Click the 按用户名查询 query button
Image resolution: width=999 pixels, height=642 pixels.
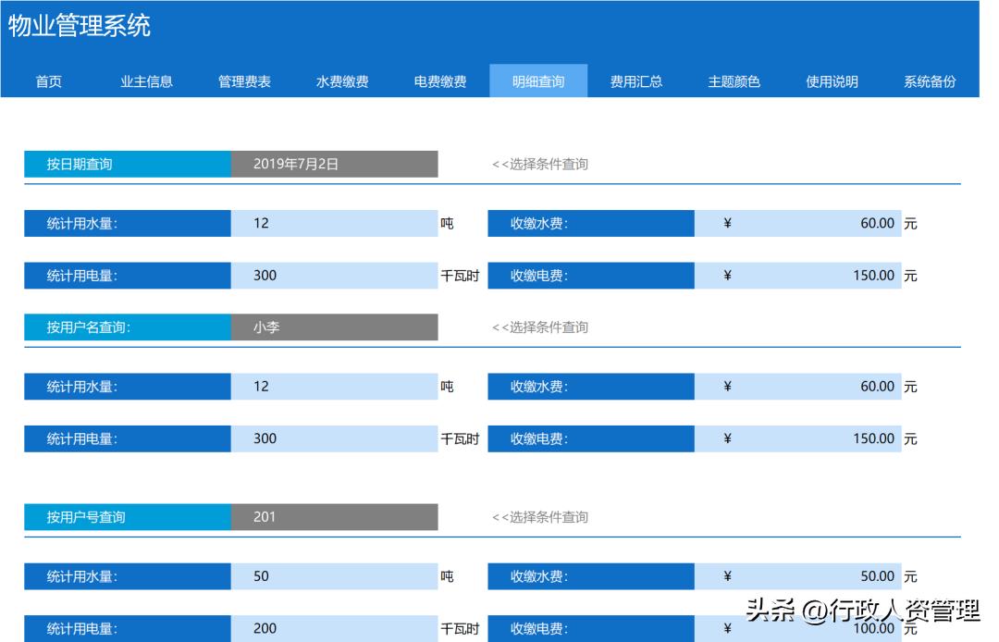point(126,326)
